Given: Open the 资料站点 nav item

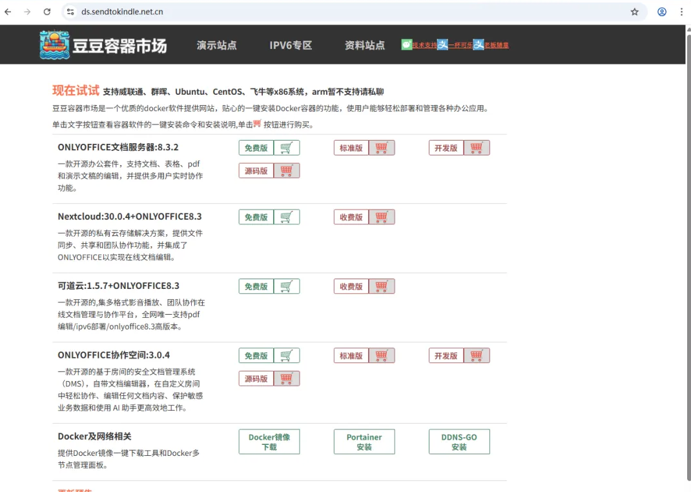Looking at the screenshot, I should click(364, 45).
